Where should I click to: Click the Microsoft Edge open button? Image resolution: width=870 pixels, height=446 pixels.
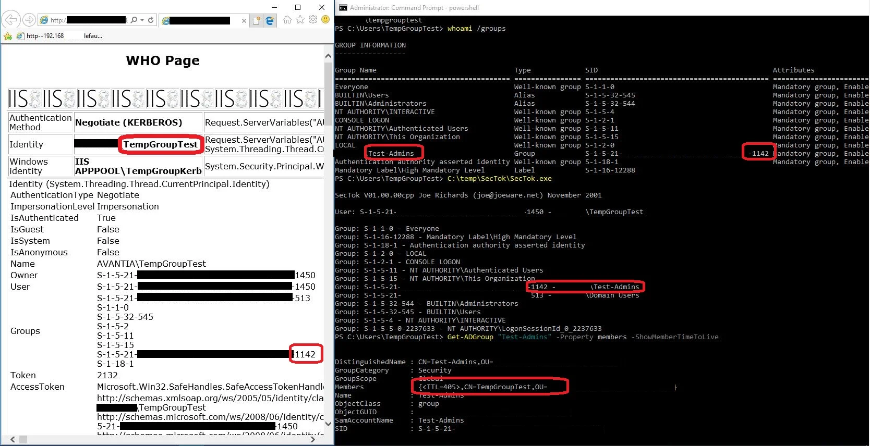[270, 20]
